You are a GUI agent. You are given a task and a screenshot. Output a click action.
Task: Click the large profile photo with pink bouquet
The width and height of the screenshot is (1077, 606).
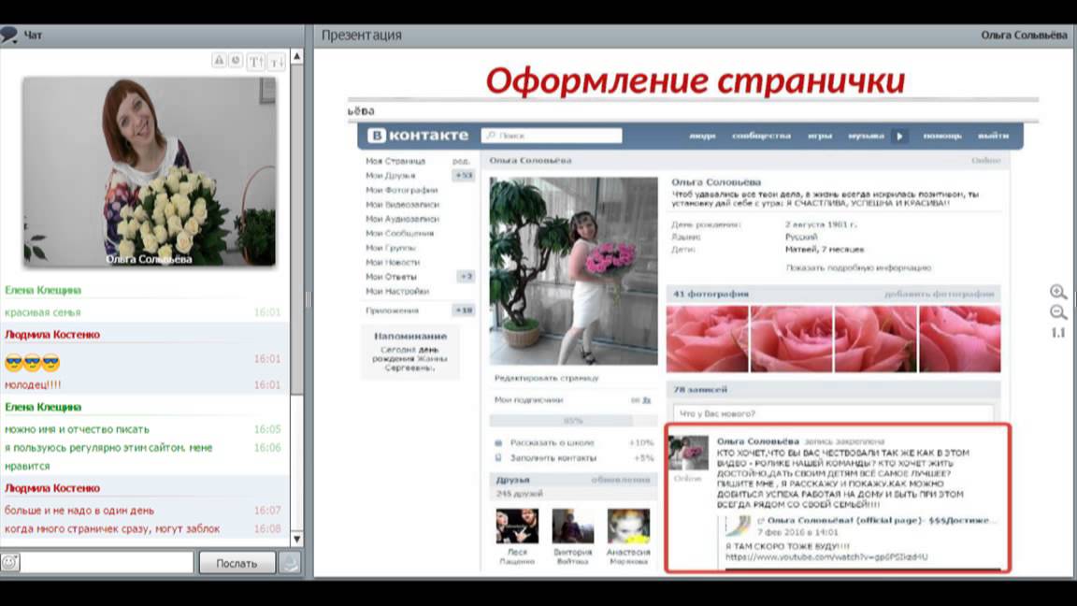(573, 270)
